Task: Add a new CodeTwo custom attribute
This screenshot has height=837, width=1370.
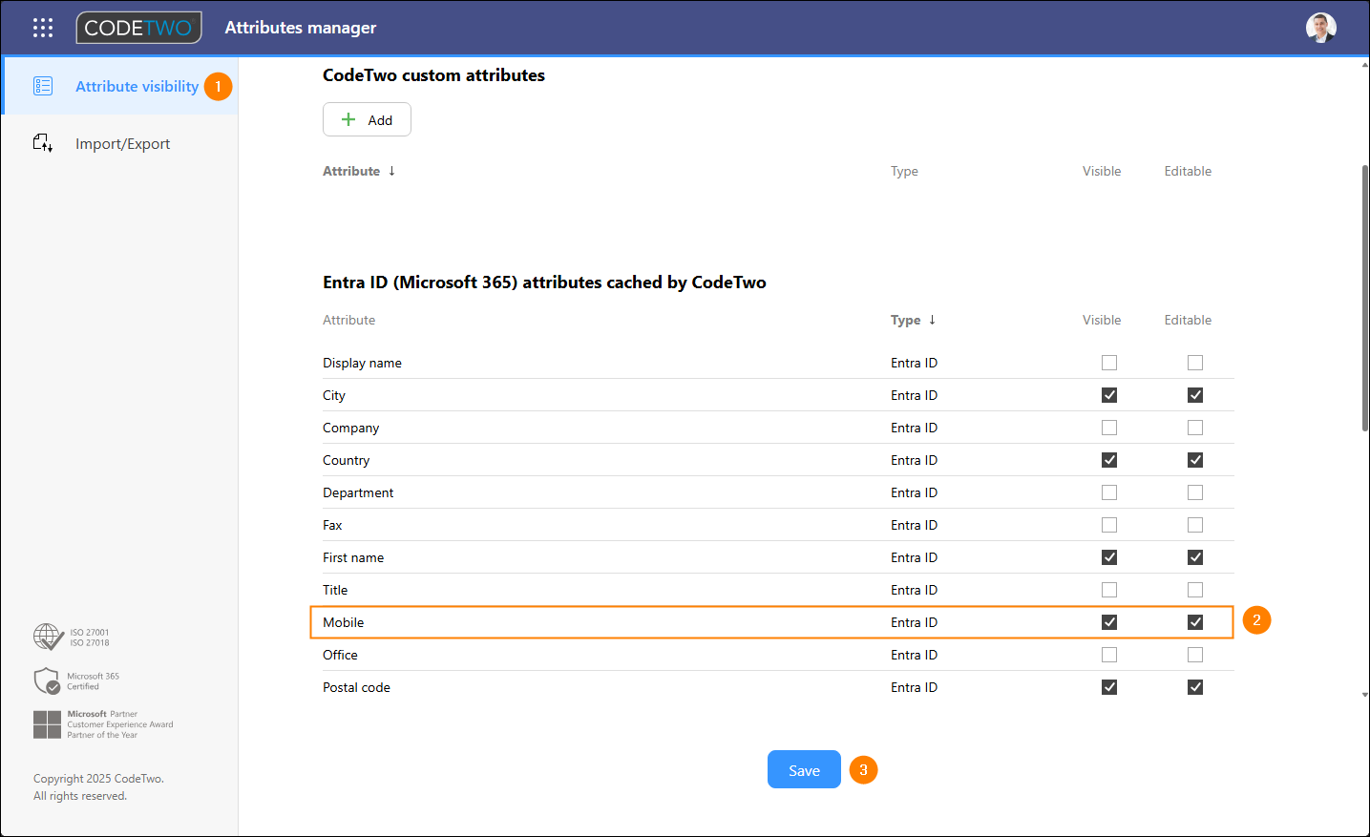Action: (367, 120)
